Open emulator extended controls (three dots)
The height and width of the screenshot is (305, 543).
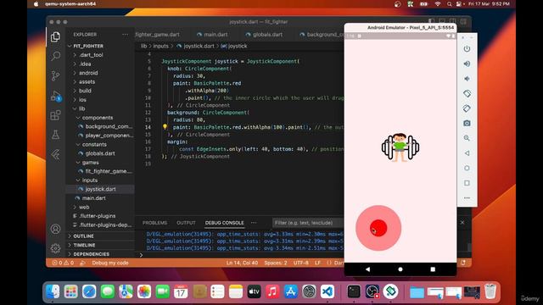tap(467, 198)
